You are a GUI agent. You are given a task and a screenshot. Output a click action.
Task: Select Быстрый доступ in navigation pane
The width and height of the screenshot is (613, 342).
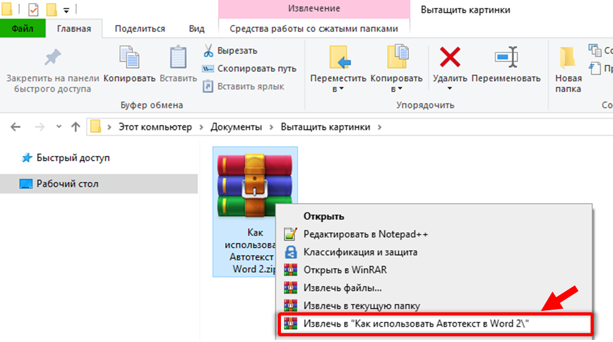point(73,158)
